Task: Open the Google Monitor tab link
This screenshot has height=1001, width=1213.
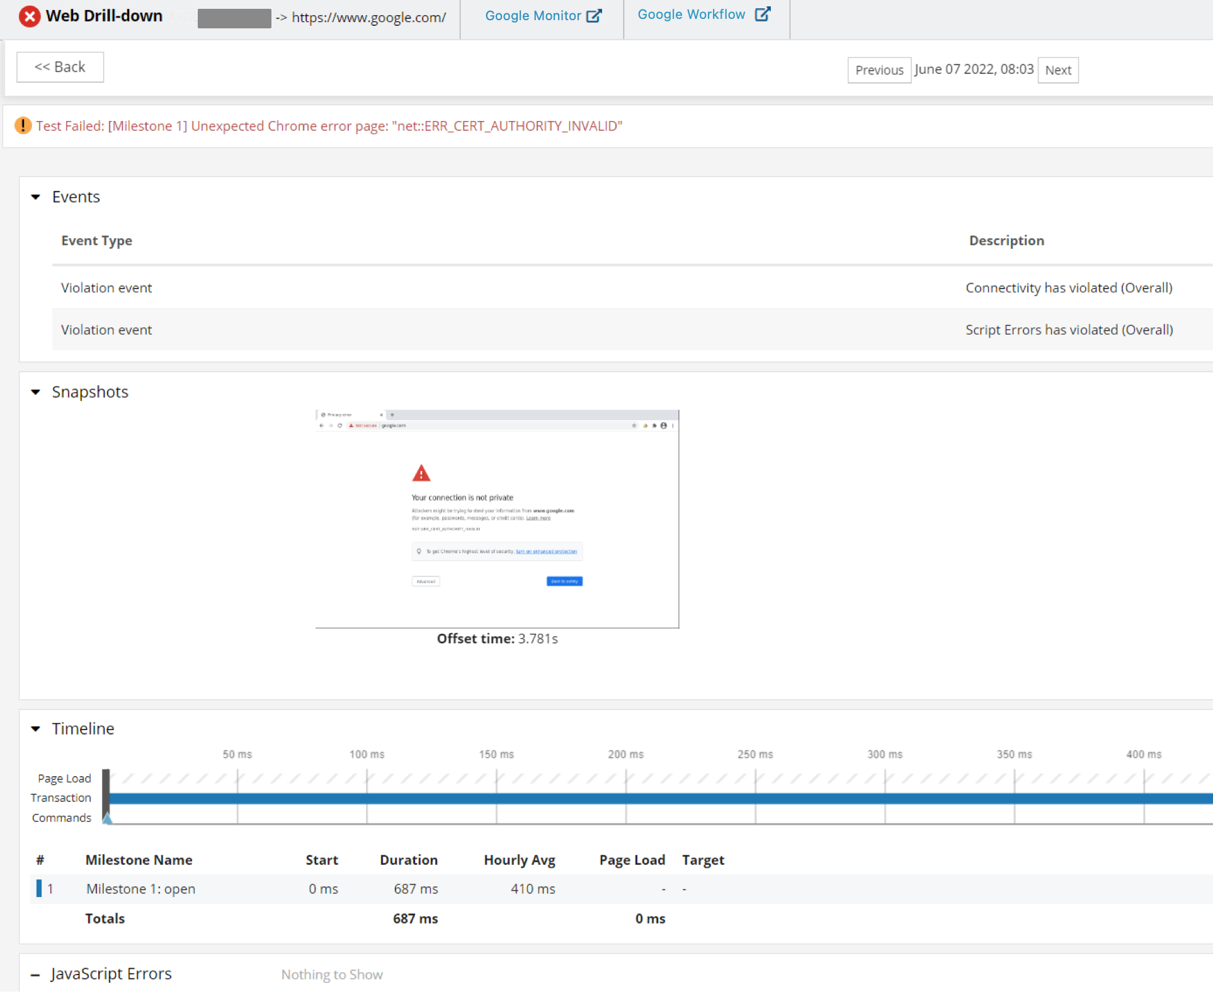Action: pyautogui.click(x=533, y=16)
